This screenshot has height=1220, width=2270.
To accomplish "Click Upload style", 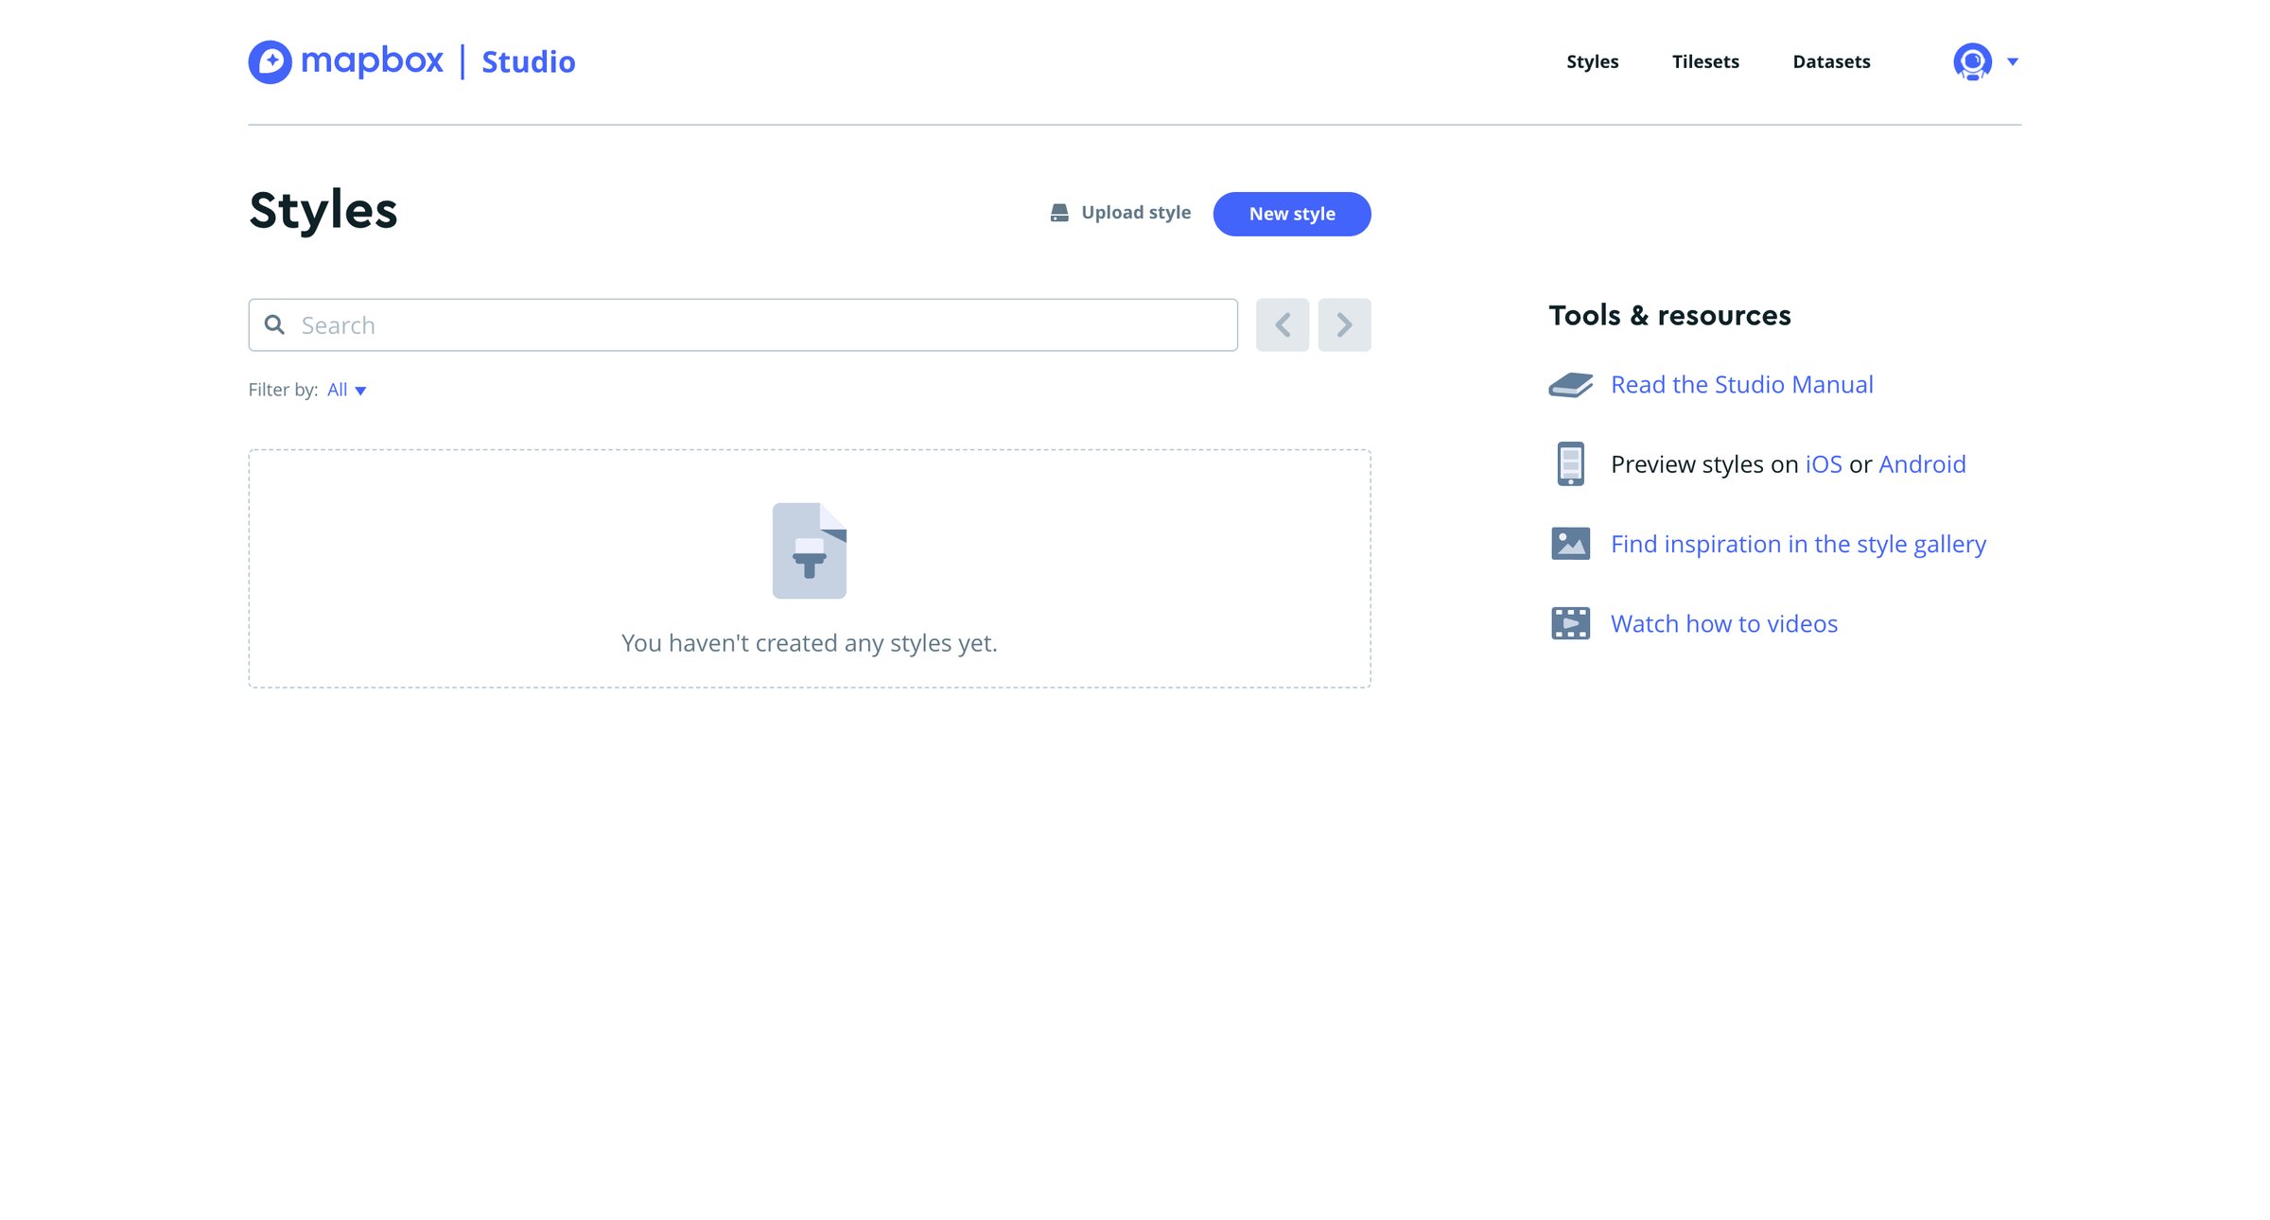I will point(1121,213).
